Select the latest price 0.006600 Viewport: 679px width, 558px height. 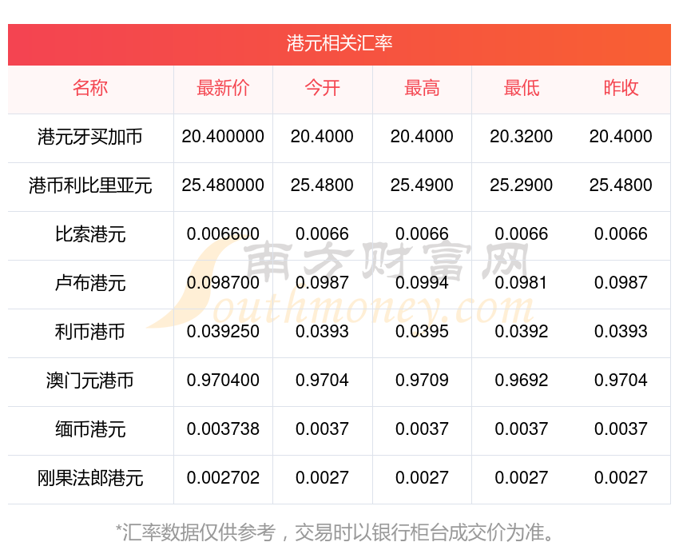223,234
